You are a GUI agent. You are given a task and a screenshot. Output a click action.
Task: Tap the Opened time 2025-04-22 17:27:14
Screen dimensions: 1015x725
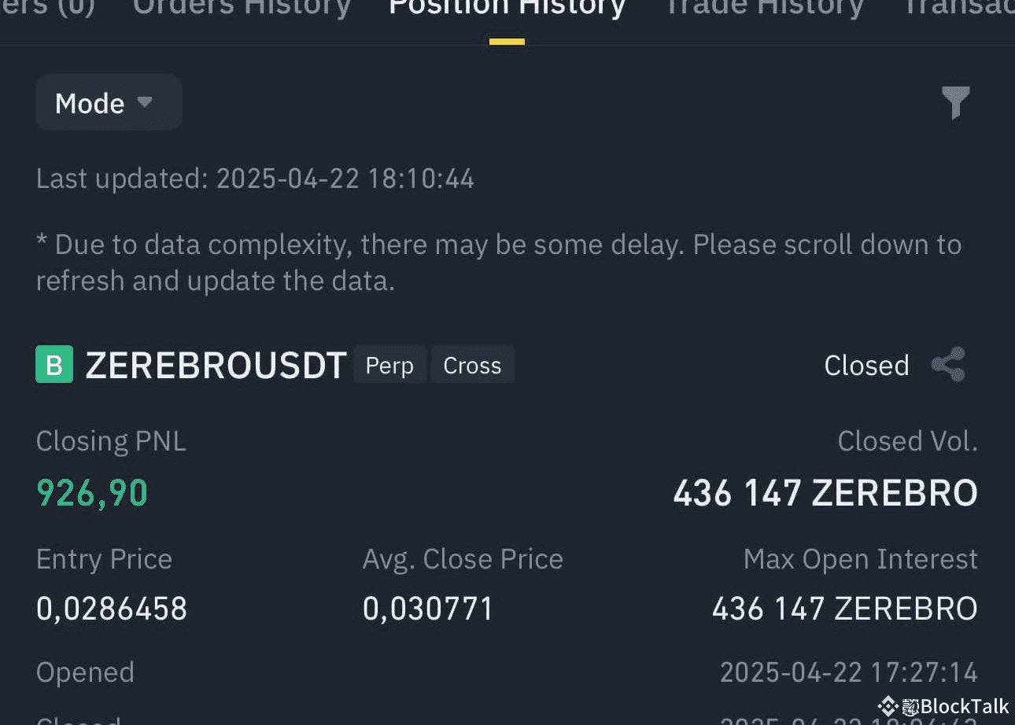[848, 673]
